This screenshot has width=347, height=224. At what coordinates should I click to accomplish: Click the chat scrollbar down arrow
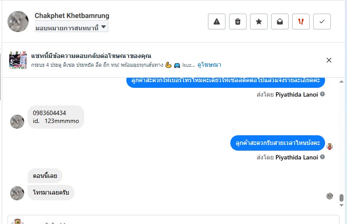[x=342, y=205]
